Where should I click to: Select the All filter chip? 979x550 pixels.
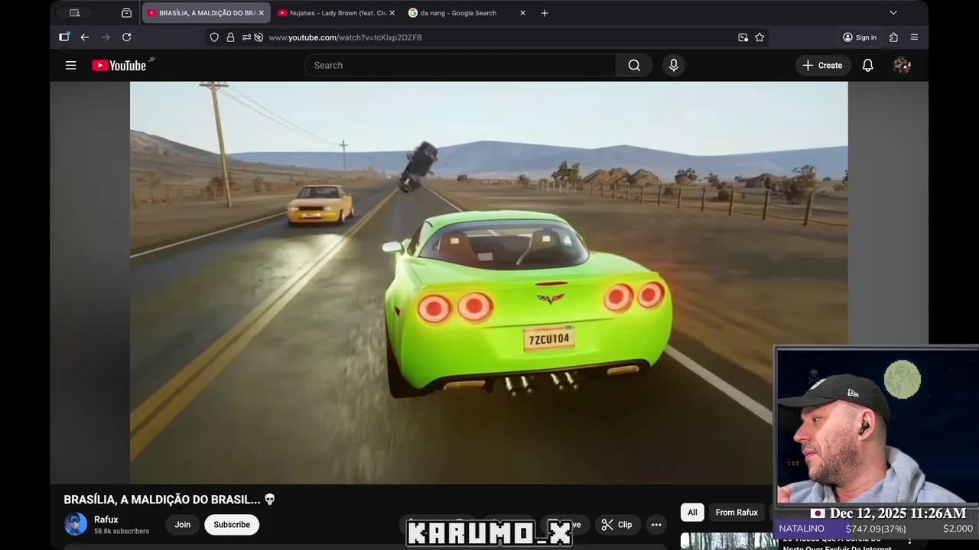tap(692, 513)
